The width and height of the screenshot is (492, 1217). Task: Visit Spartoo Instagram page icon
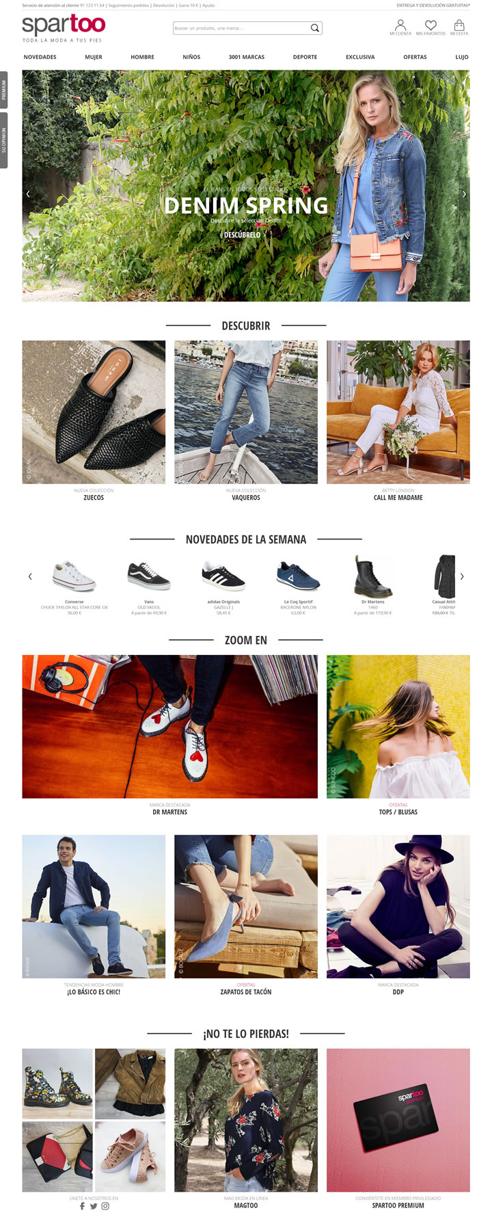coord(105,1206)
